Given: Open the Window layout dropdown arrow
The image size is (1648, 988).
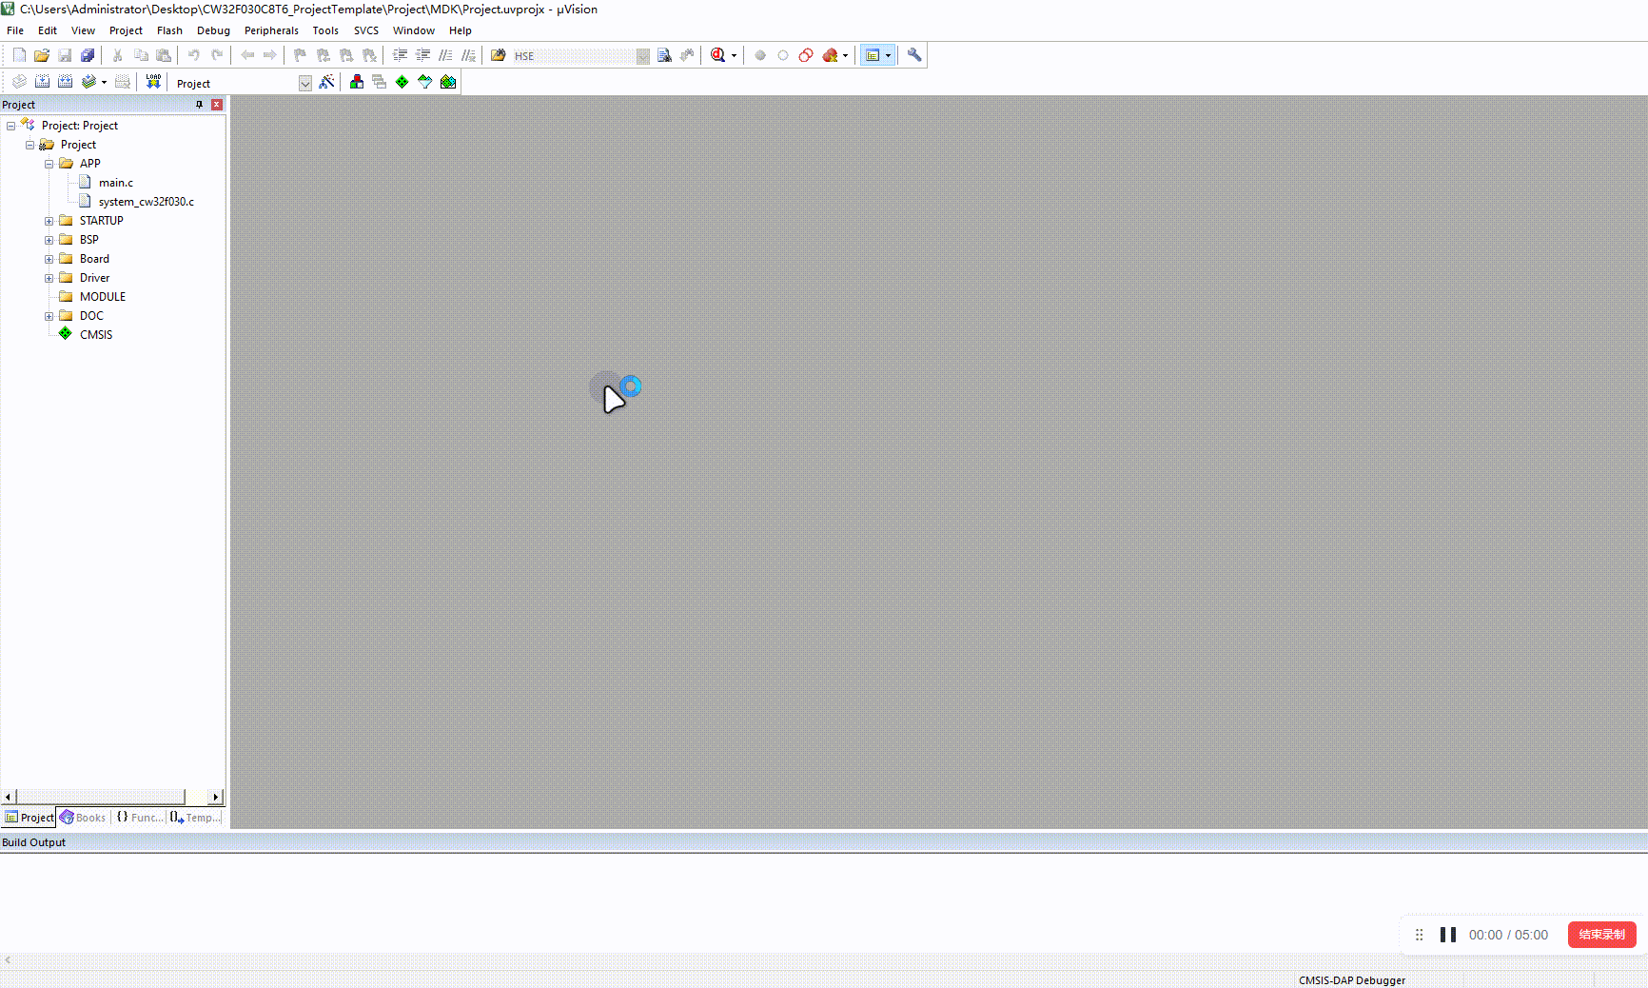Looking at the screenshot, I should [889, 55].
